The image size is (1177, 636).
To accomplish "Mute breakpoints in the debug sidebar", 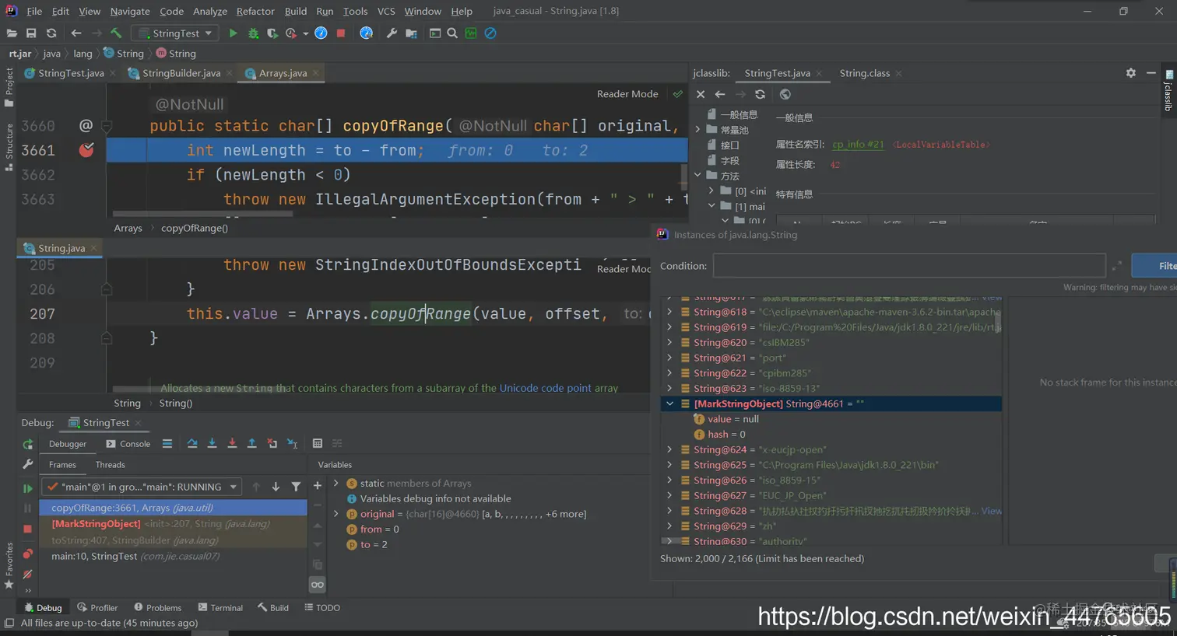I will click(28, 574).
